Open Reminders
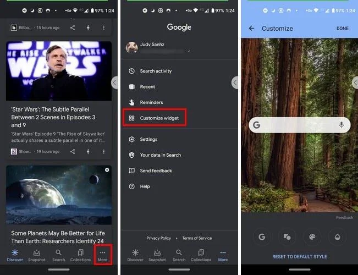 pos(151,102)
